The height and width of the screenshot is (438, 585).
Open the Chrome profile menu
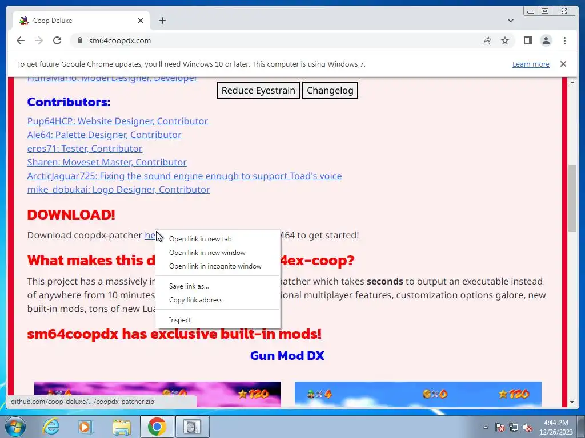tap(546, 40)
